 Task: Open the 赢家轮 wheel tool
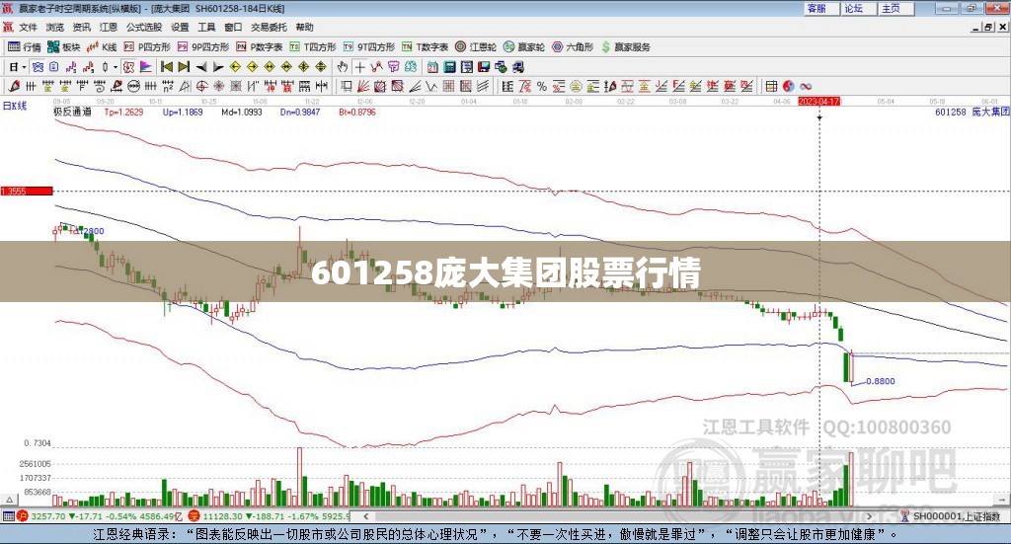tap(524, 46)
